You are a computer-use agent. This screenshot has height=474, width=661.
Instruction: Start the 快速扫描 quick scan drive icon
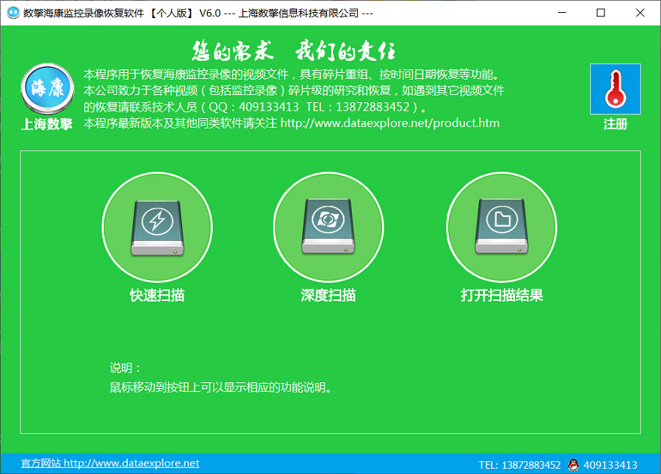point(157,227)
